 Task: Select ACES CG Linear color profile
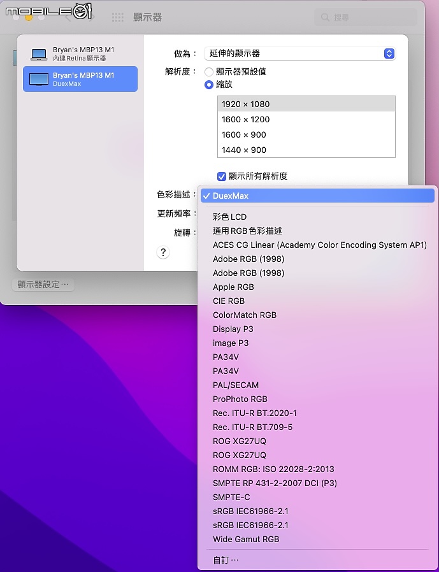click(317, 245)
